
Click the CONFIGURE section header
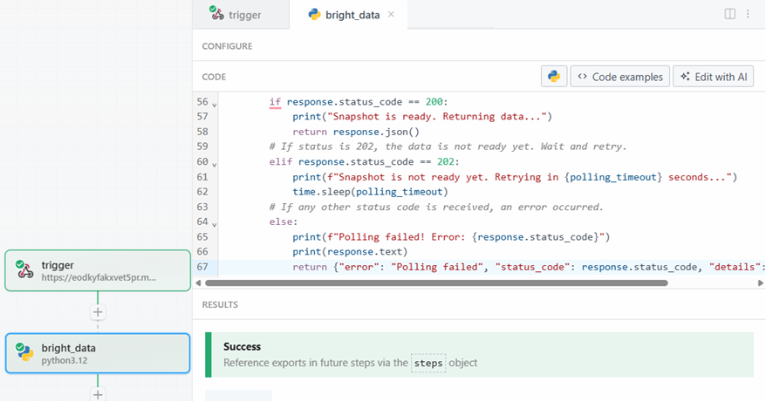[227, 46]
